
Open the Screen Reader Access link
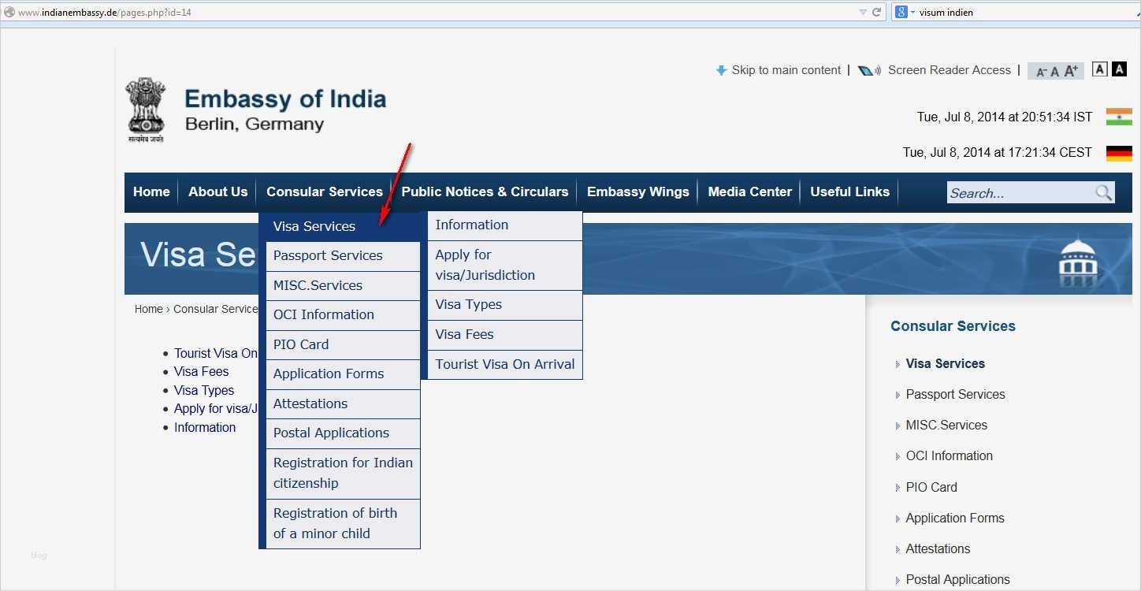[950, 70]
